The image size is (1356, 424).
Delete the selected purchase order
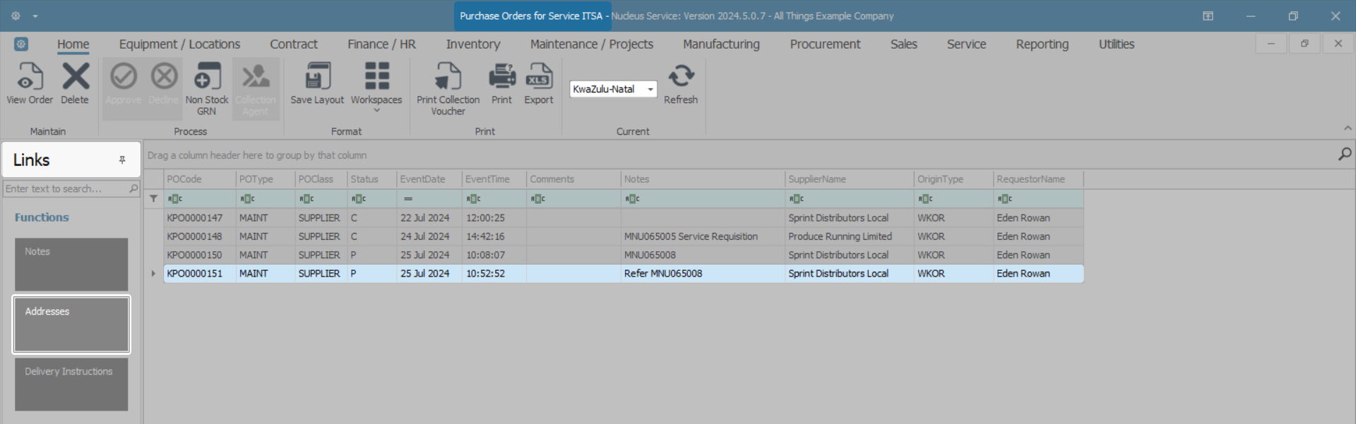(x=75, y=78)
